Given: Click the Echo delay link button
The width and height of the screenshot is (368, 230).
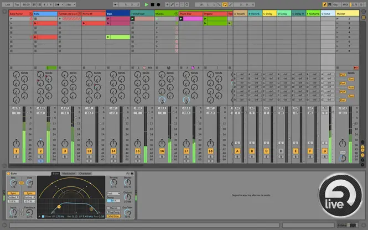Looking at the screenshot, I should (22, 182).
